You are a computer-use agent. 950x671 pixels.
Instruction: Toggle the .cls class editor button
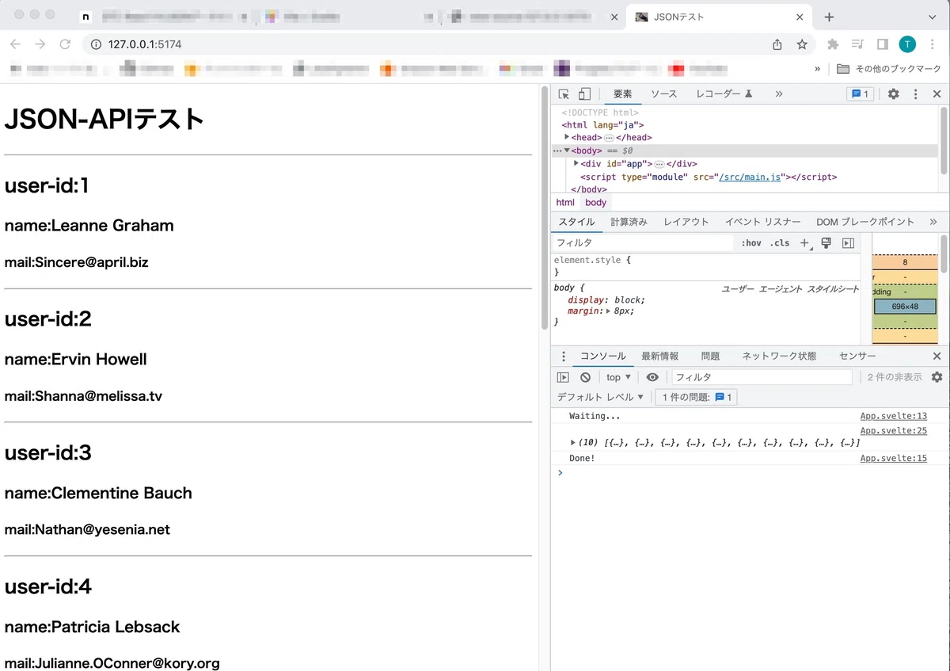780,243
